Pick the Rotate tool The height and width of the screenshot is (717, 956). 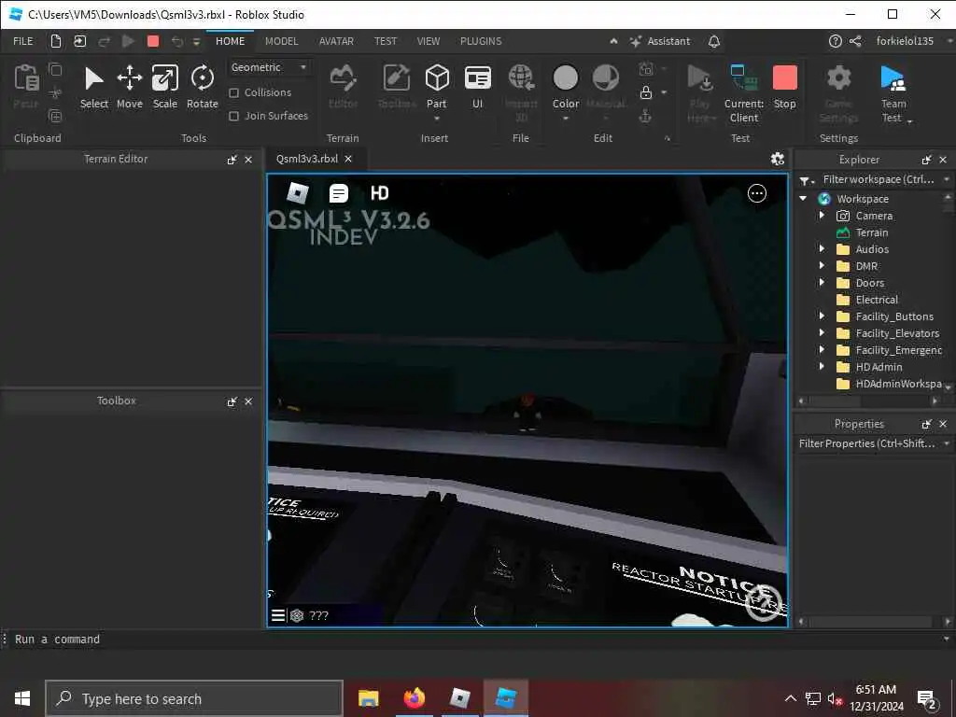202,87
